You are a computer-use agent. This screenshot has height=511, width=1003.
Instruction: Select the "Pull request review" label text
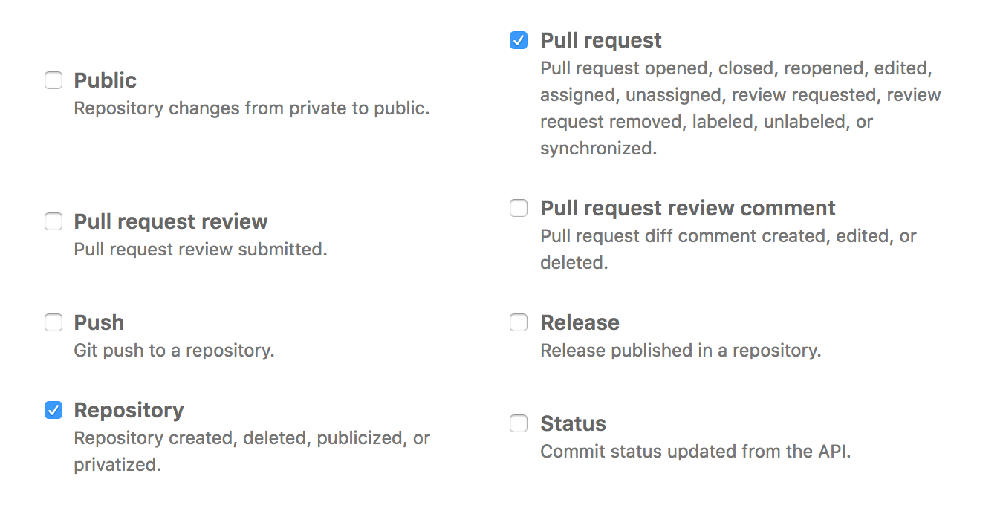171,221
